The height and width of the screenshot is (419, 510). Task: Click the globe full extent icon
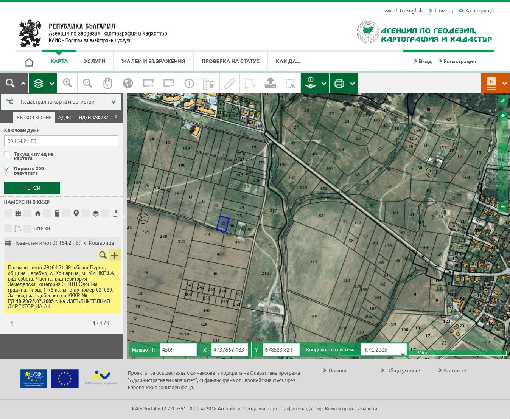[128, 83]
